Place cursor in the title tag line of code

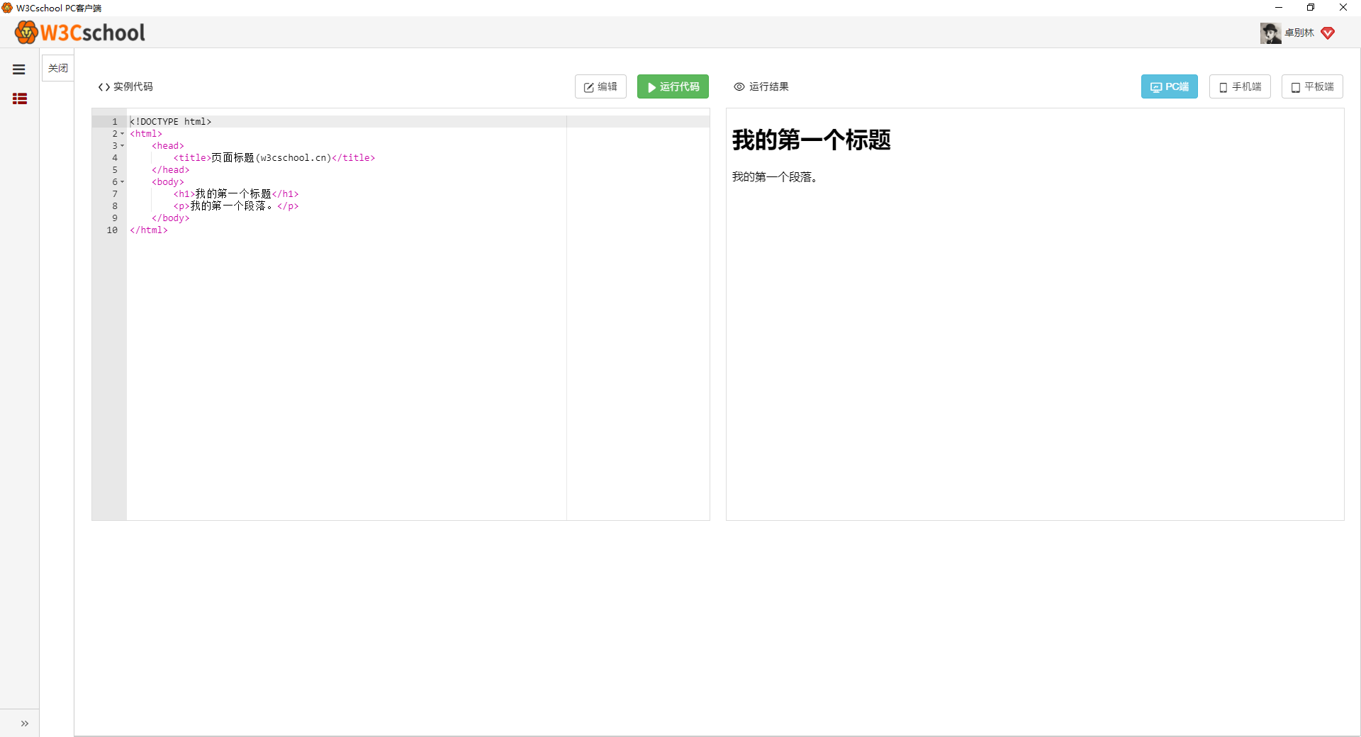pyautogui.click(x=284, y=158)
